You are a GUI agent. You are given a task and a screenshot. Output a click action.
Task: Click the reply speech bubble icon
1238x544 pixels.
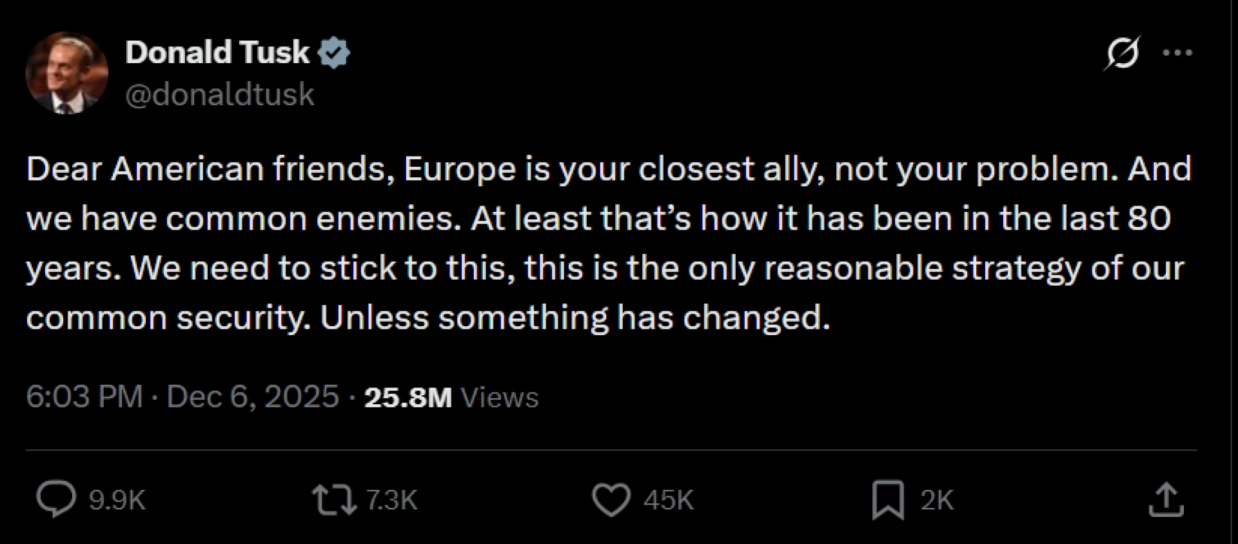click(55, 500)
